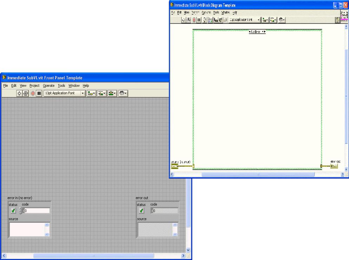Toggle status checkmark in error out cluster
Image resolution: width=349 pixels, height=260 pixels.
[141, 210]
